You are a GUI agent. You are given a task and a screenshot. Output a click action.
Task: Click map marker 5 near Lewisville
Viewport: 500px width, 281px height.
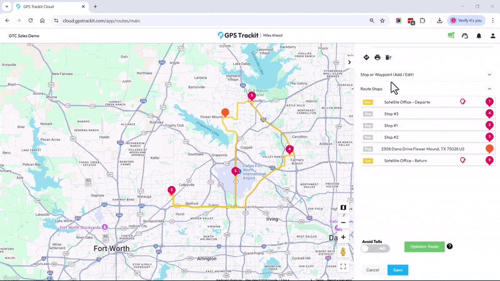pyautogui.click(x=252, y=96)
